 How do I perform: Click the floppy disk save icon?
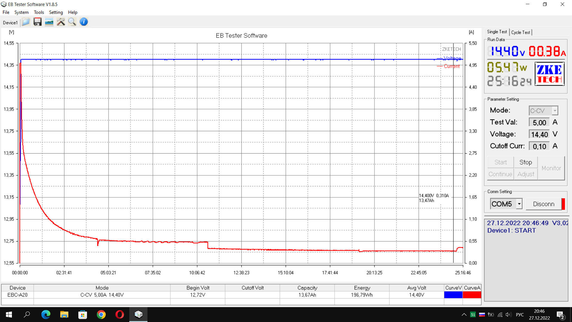38,22
